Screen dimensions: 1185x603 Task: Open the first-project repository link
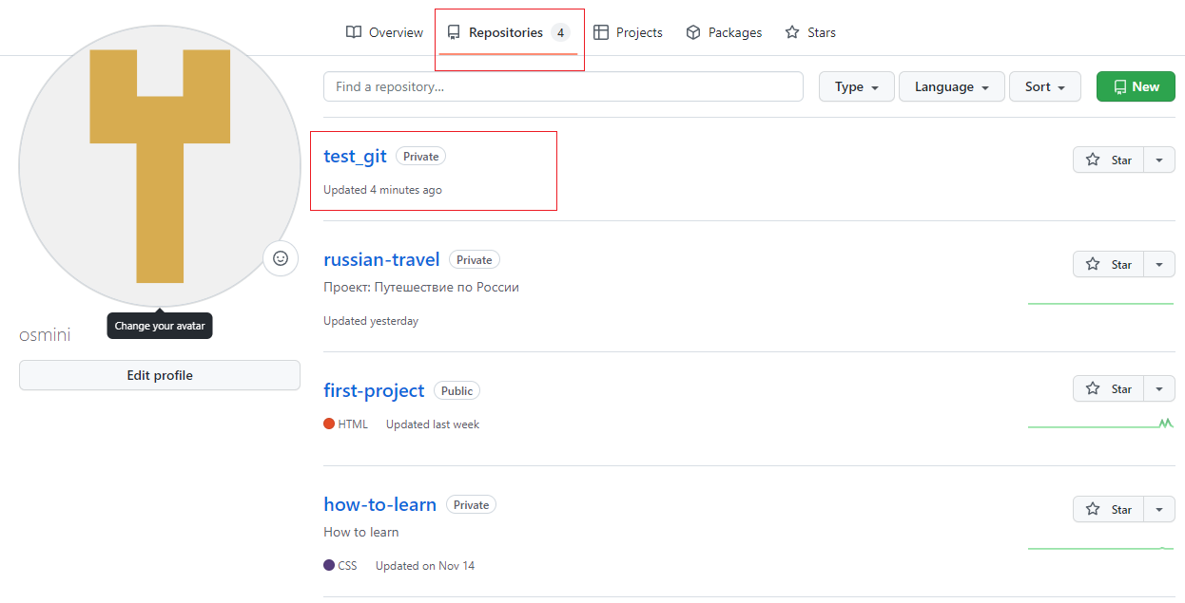coord(374,390)
